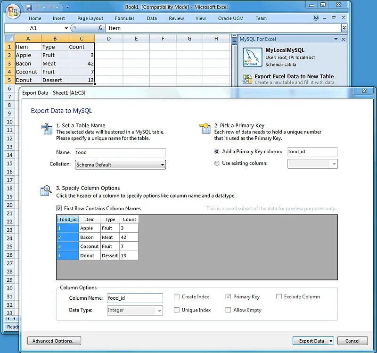The height and width of the screenshot is (353, 377).
Task: Open the Office button menu
Action: [x=13, y=11]
